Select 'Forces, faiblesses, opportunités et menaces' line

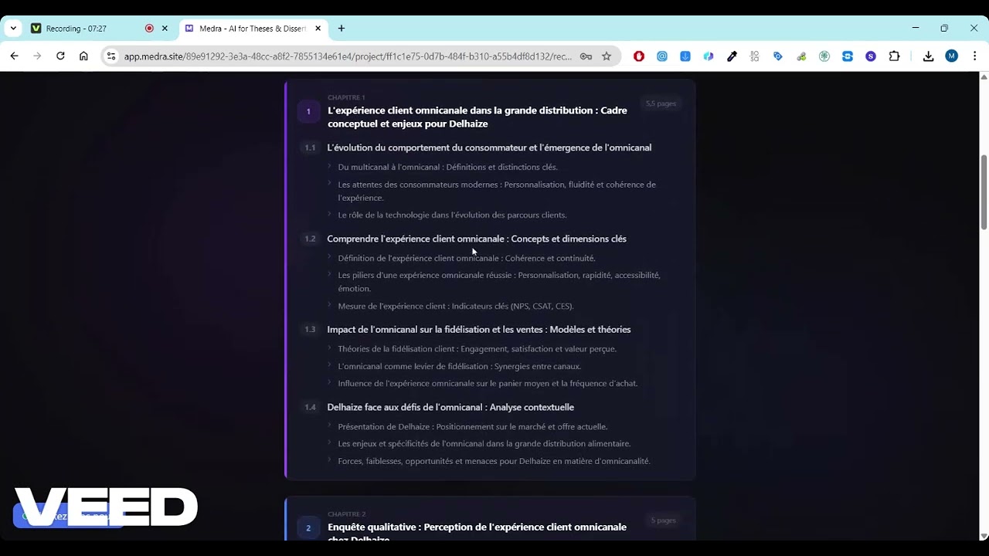coord(494,461)
